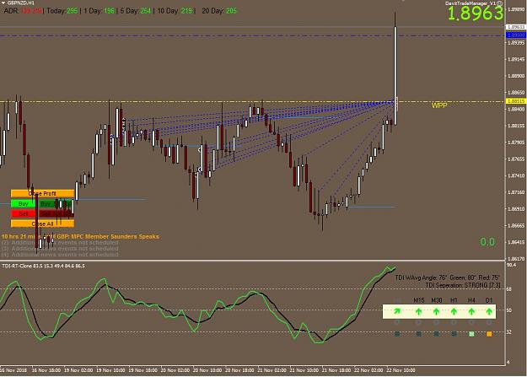This screenshot has width=527, height=377.
Task: Click the 1.86910 price on the axis
Action: tap(516, 209)
